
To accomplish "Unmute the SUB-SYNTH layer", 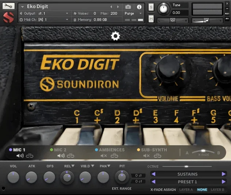I will (146, 155).
